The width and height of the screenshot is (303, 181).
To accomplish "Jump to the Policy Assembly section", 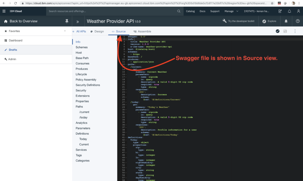I will tap(86, 80).
